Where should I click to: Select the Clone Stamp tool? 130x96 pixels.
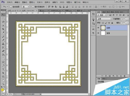pyautogui.click(x=3, y=44)
